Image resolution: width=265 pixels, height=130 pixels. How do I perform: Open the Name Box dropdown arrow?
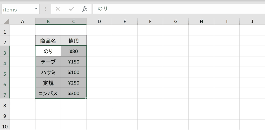click(x=36, y=9)
